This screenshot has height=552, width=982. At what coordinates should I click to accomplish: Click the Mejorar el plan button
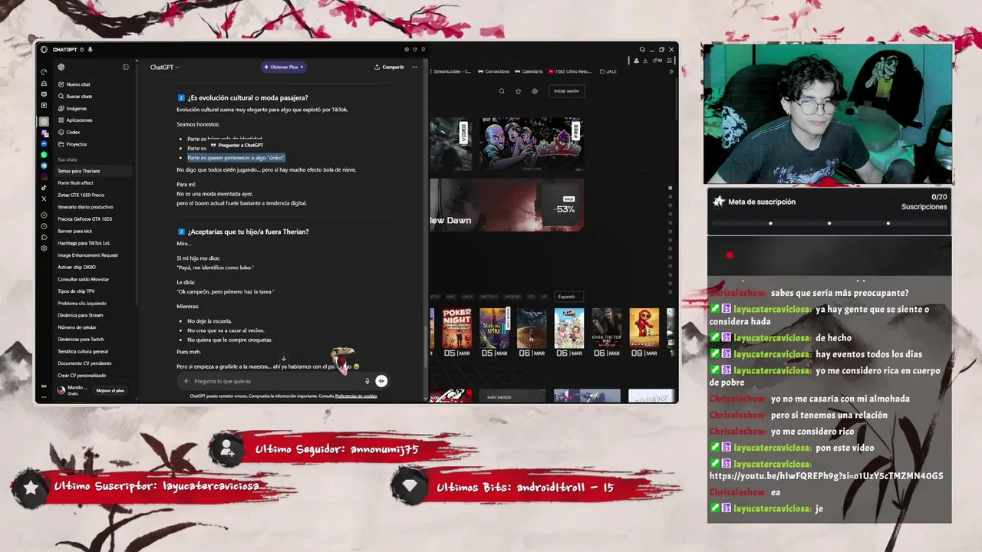tap(110, 390)
